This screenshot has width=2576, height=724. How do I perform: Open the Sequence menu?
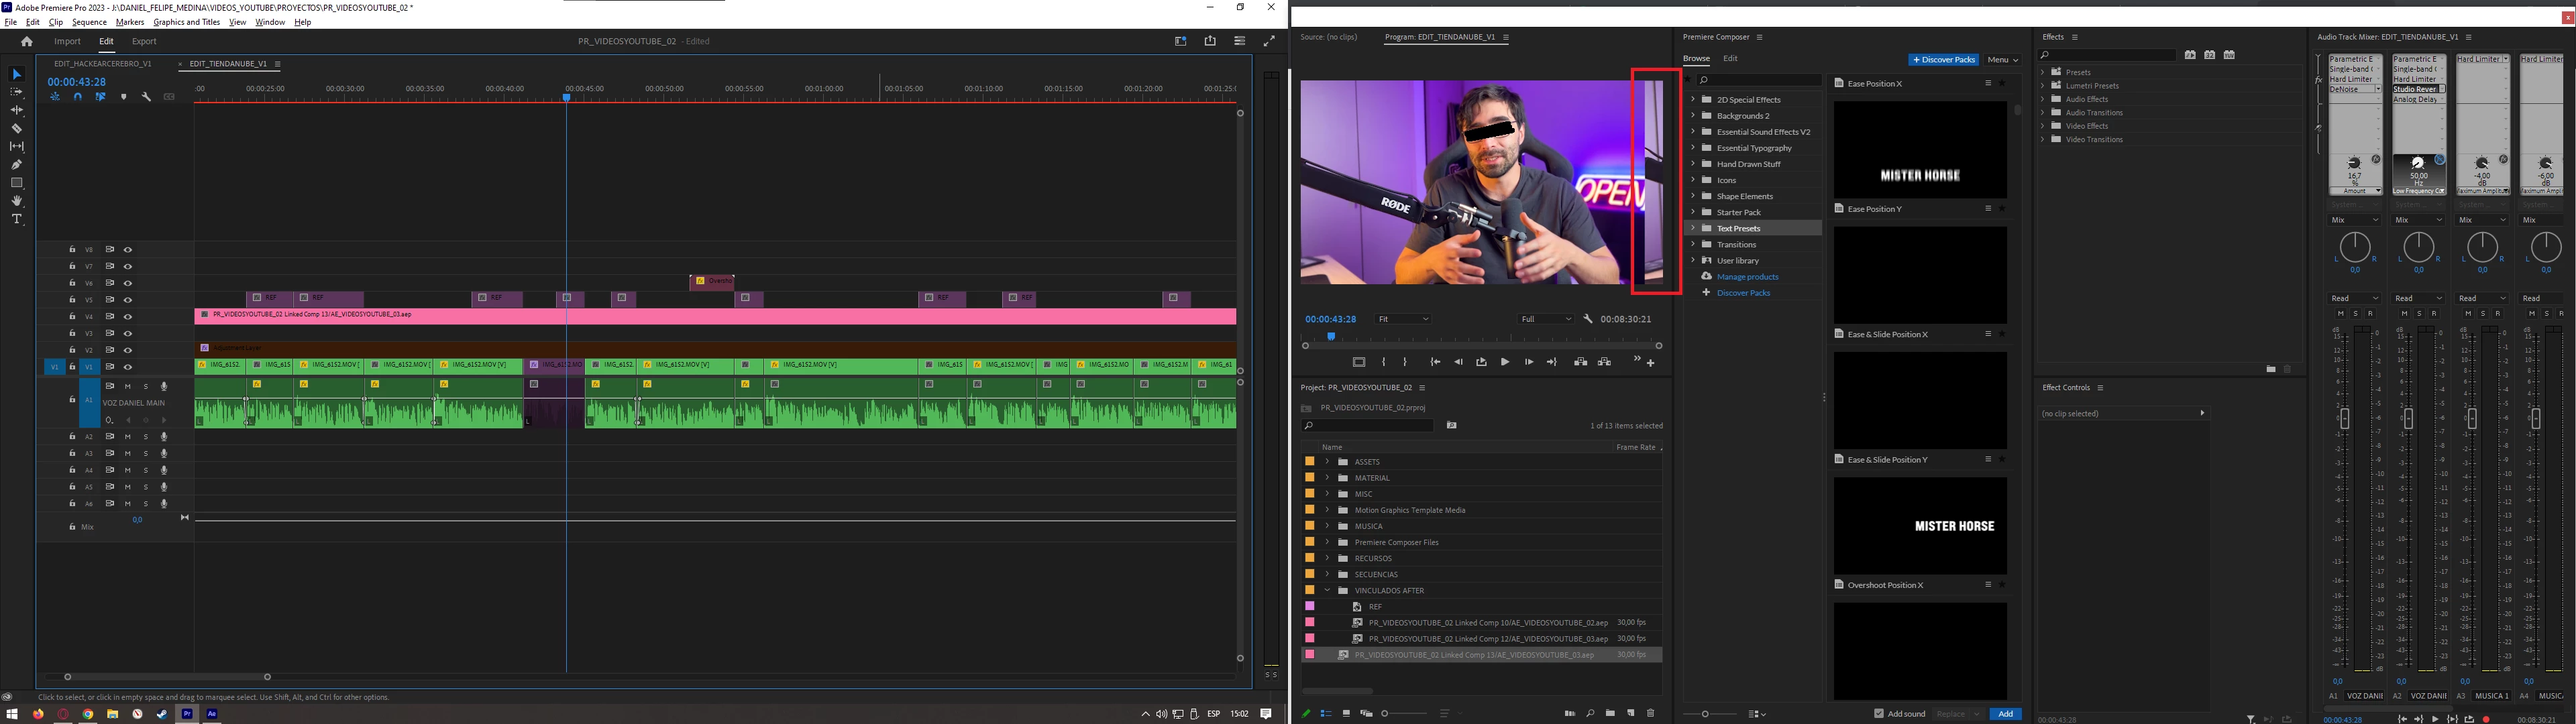89,22
